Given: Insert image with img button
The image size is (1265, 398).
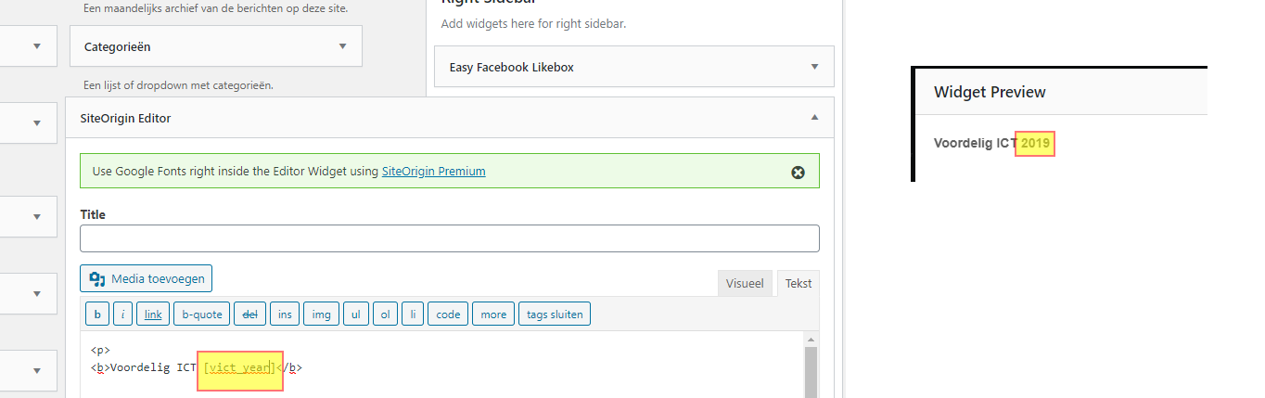Looking at the screenshot, I should pos(321,315).
